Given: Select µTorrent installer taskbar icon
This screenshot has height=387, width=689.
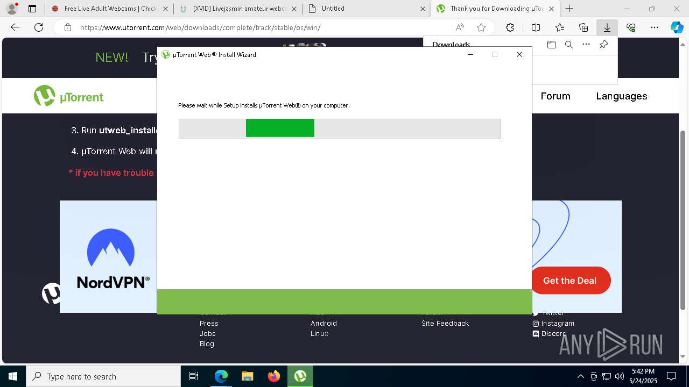Looking at the screenshot, I should (300, 376).
